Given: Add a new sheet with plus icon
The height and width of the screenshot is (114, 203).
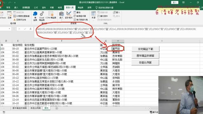Looking at the screenshot, I should 57,108.
